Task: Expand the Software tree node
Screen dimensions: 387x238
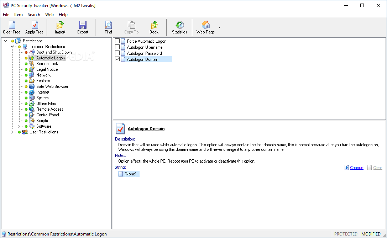Action: click(x=19, y=126)
